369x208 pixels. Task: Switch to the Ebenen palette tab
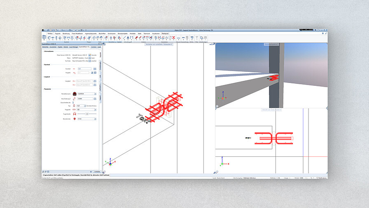tap(66, 47)
